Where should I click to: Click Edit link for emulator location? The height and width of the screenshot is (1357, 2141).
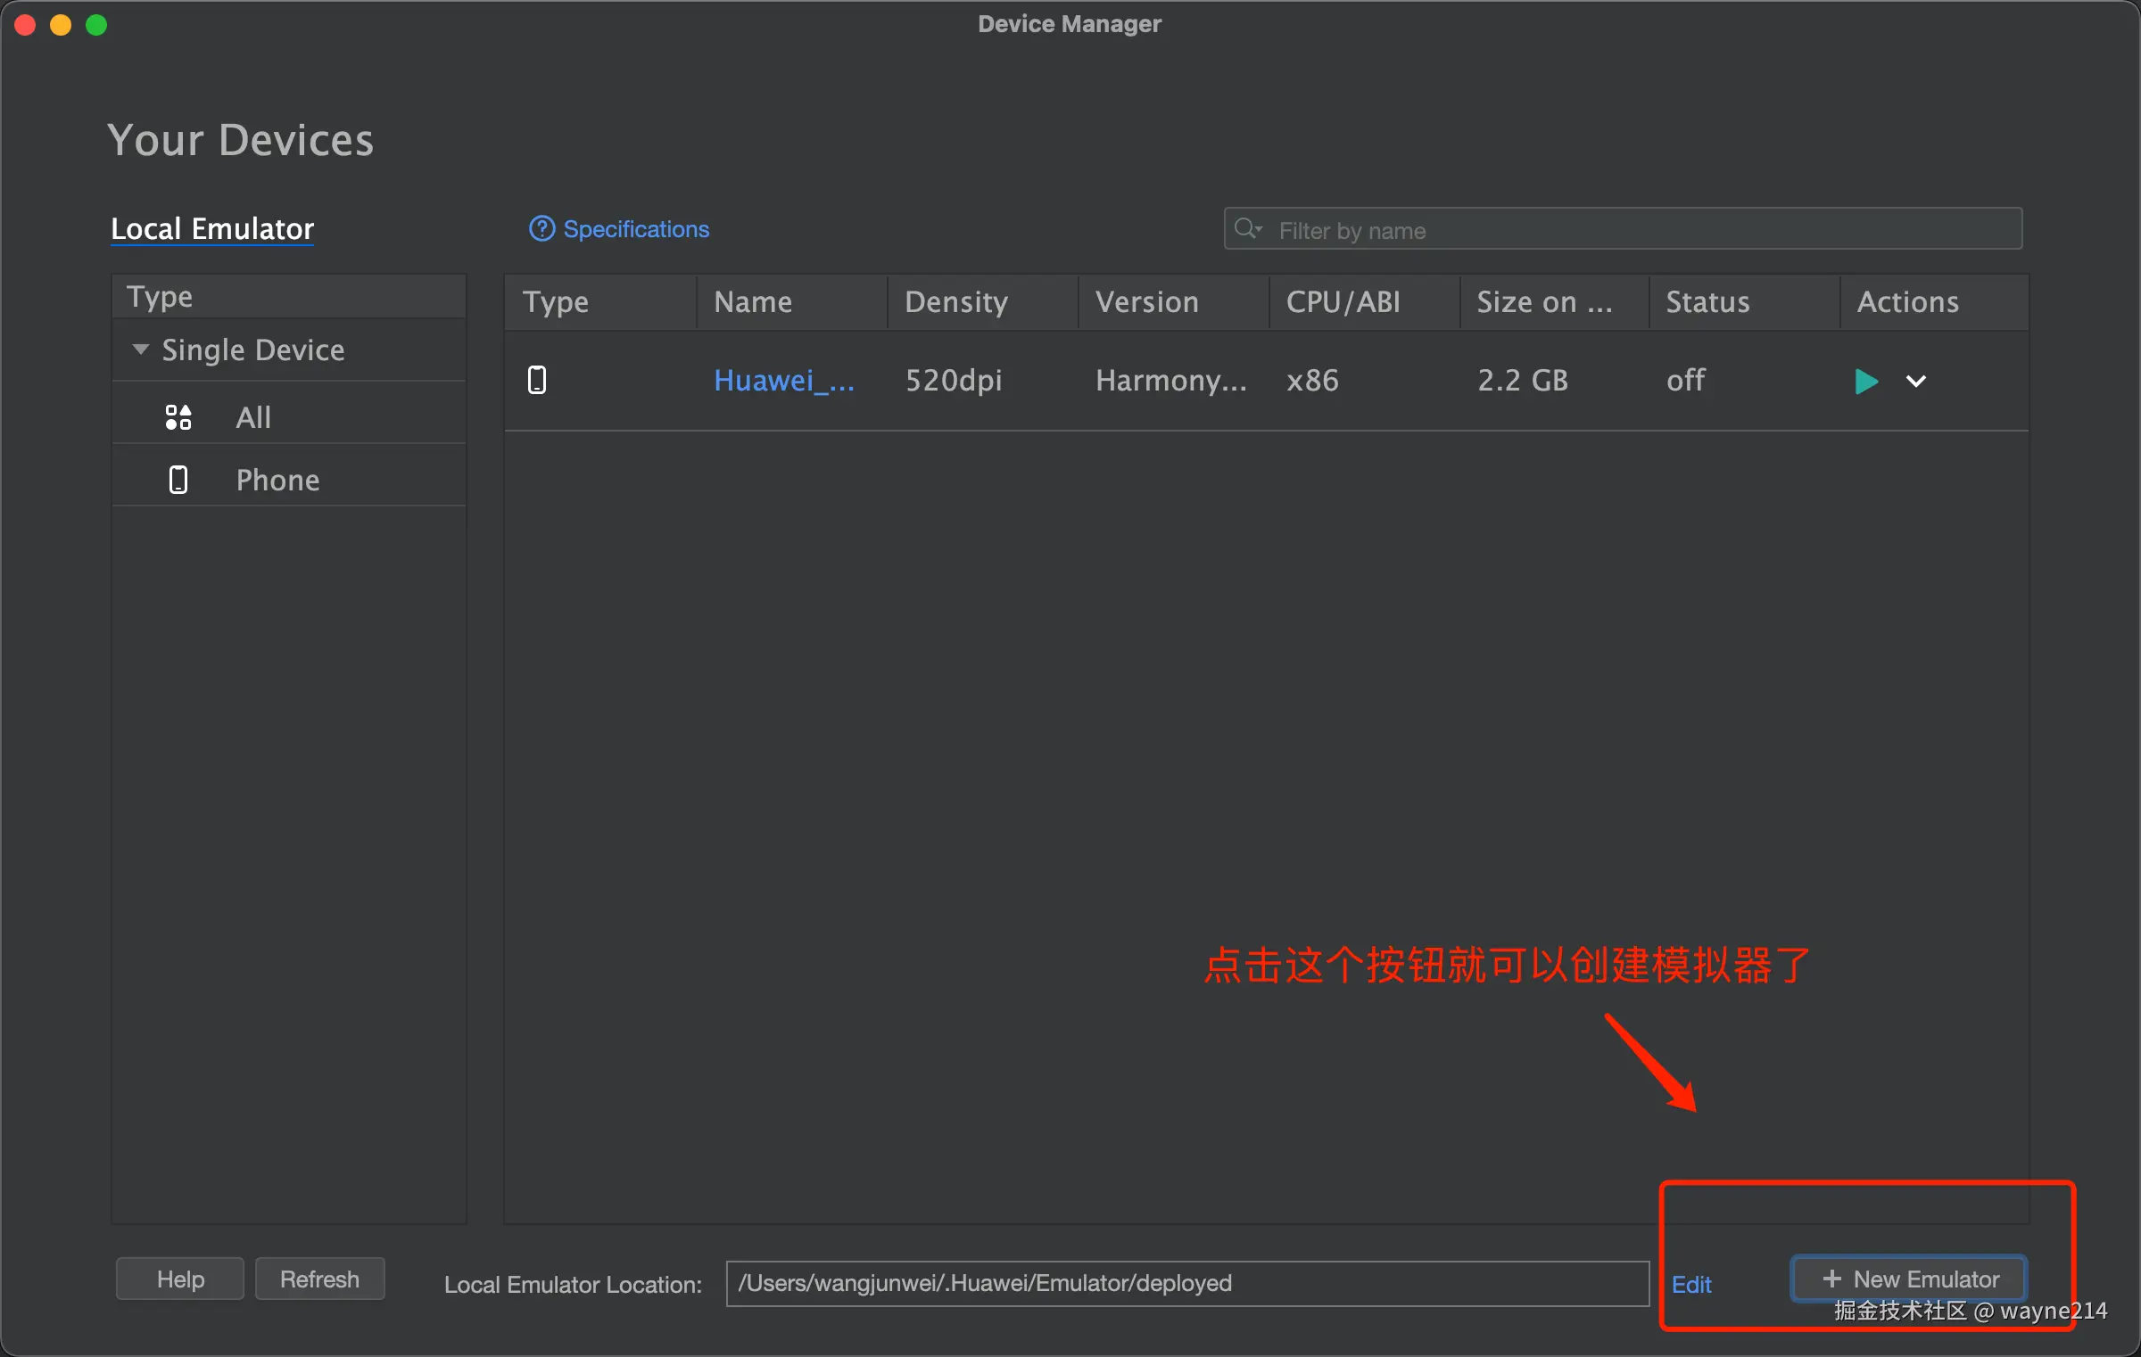[x=1691, y=1284]
